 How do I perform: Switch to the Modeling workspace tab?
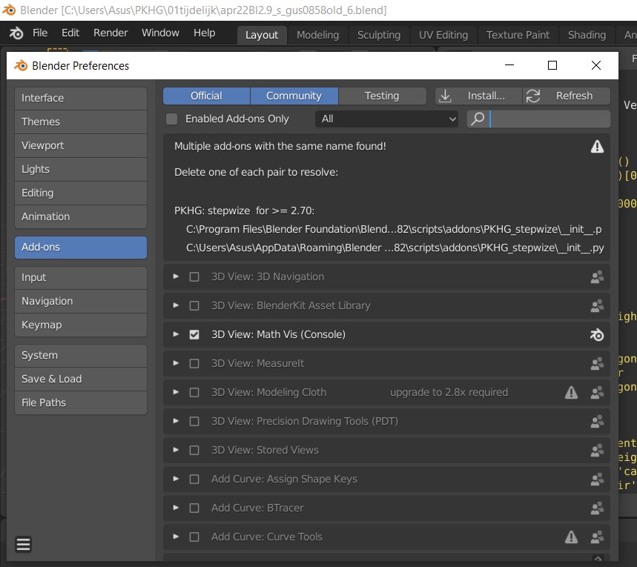tap(317, 36)
